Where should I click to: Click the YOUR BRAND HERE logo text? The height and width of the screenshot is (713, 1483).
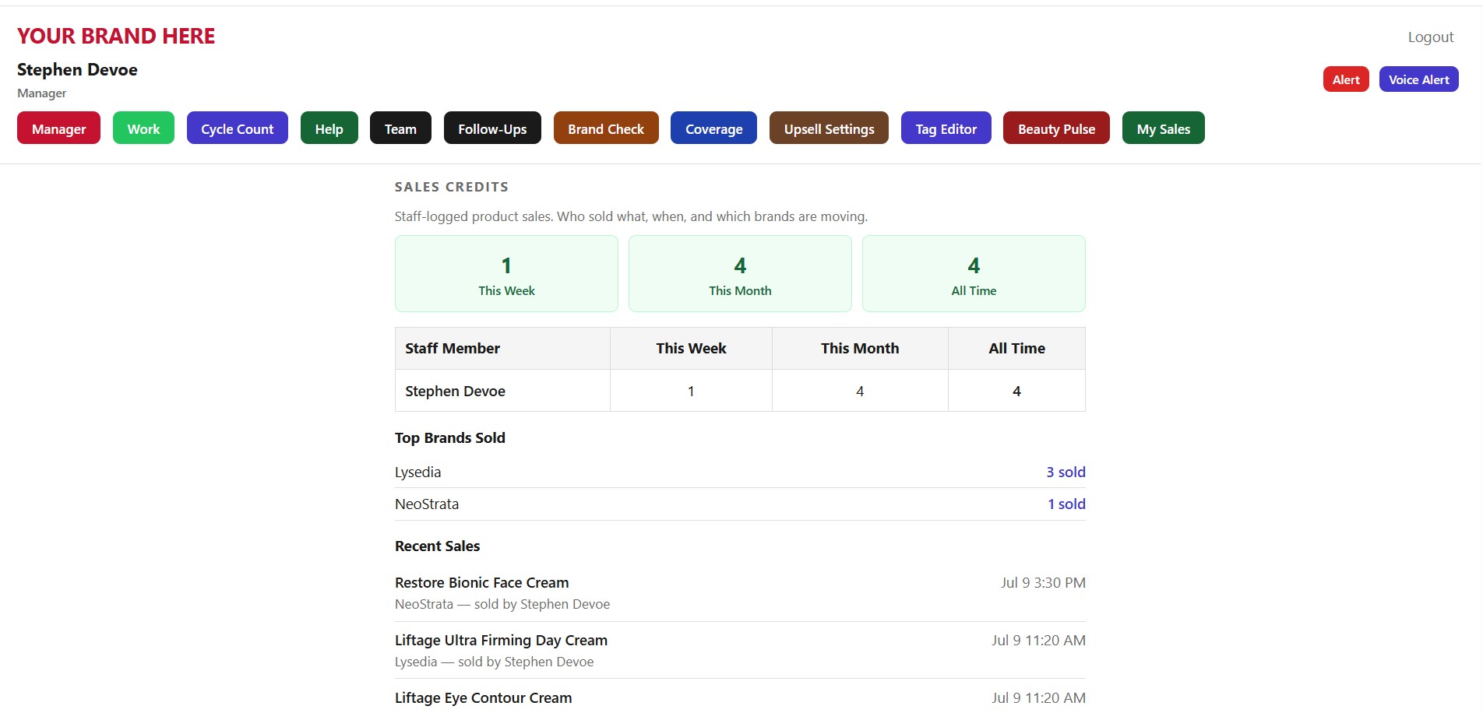(116, 36)
